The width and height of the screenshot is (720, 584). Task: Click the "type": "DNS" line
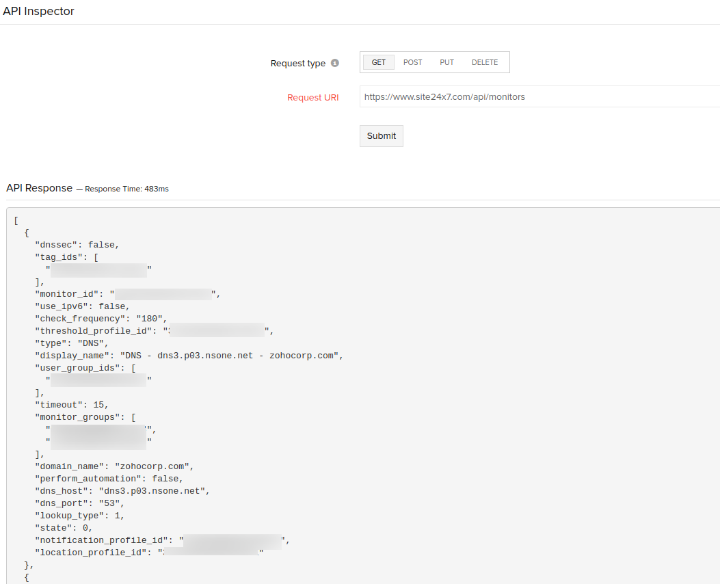(x=72, y=343)
